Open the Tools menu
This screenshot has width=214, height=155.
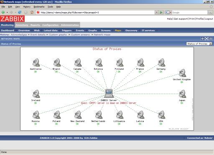tap(50, 7)
